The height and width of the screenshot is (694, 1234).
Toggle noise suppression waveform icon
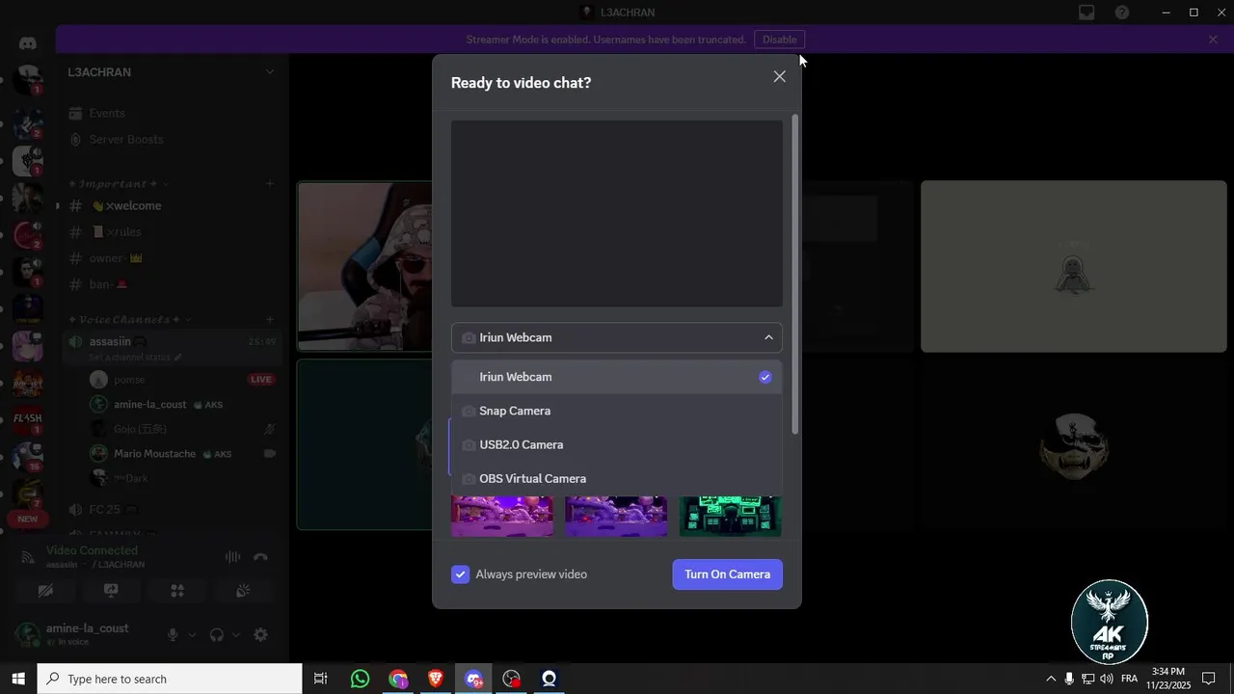point(232,557)
